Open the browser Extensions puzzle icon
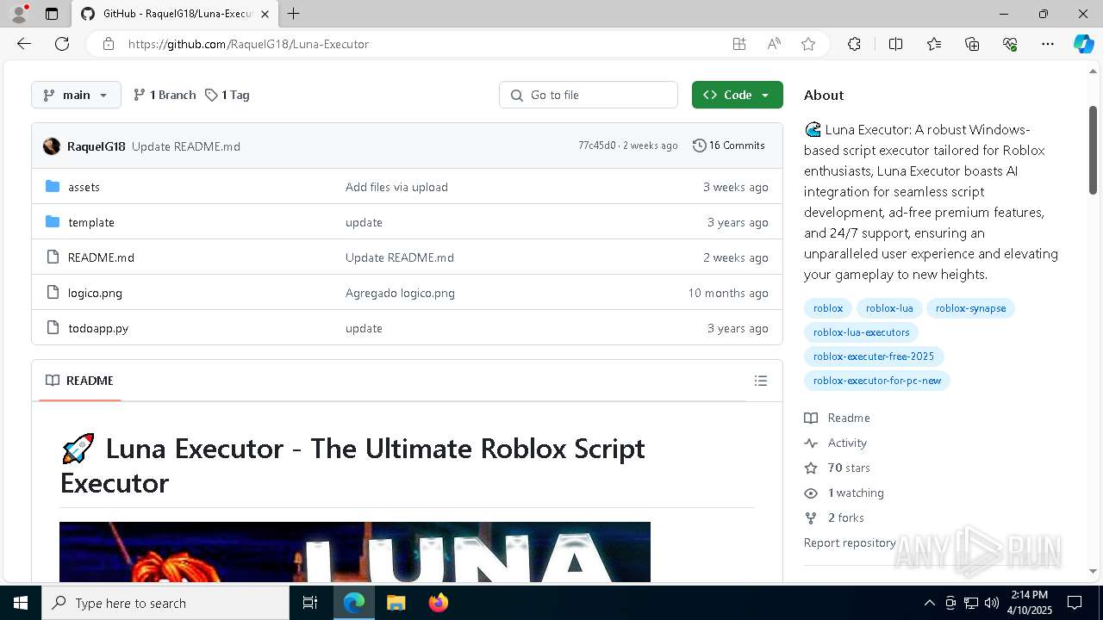Image resolution: width=1103 pixels, height=620 pixels. (x=854, y=44)
